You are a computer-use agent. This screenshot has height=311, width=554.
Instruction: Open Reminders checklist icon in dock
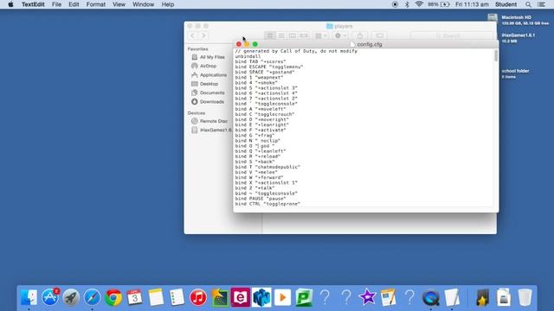[177, 297]
